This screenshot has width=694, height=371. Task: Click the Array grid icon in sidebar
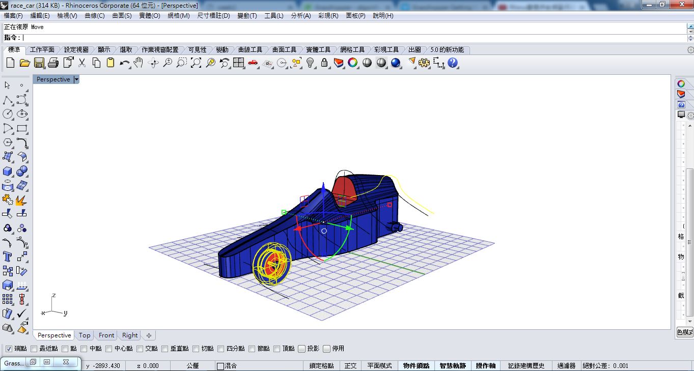[8, 299]
